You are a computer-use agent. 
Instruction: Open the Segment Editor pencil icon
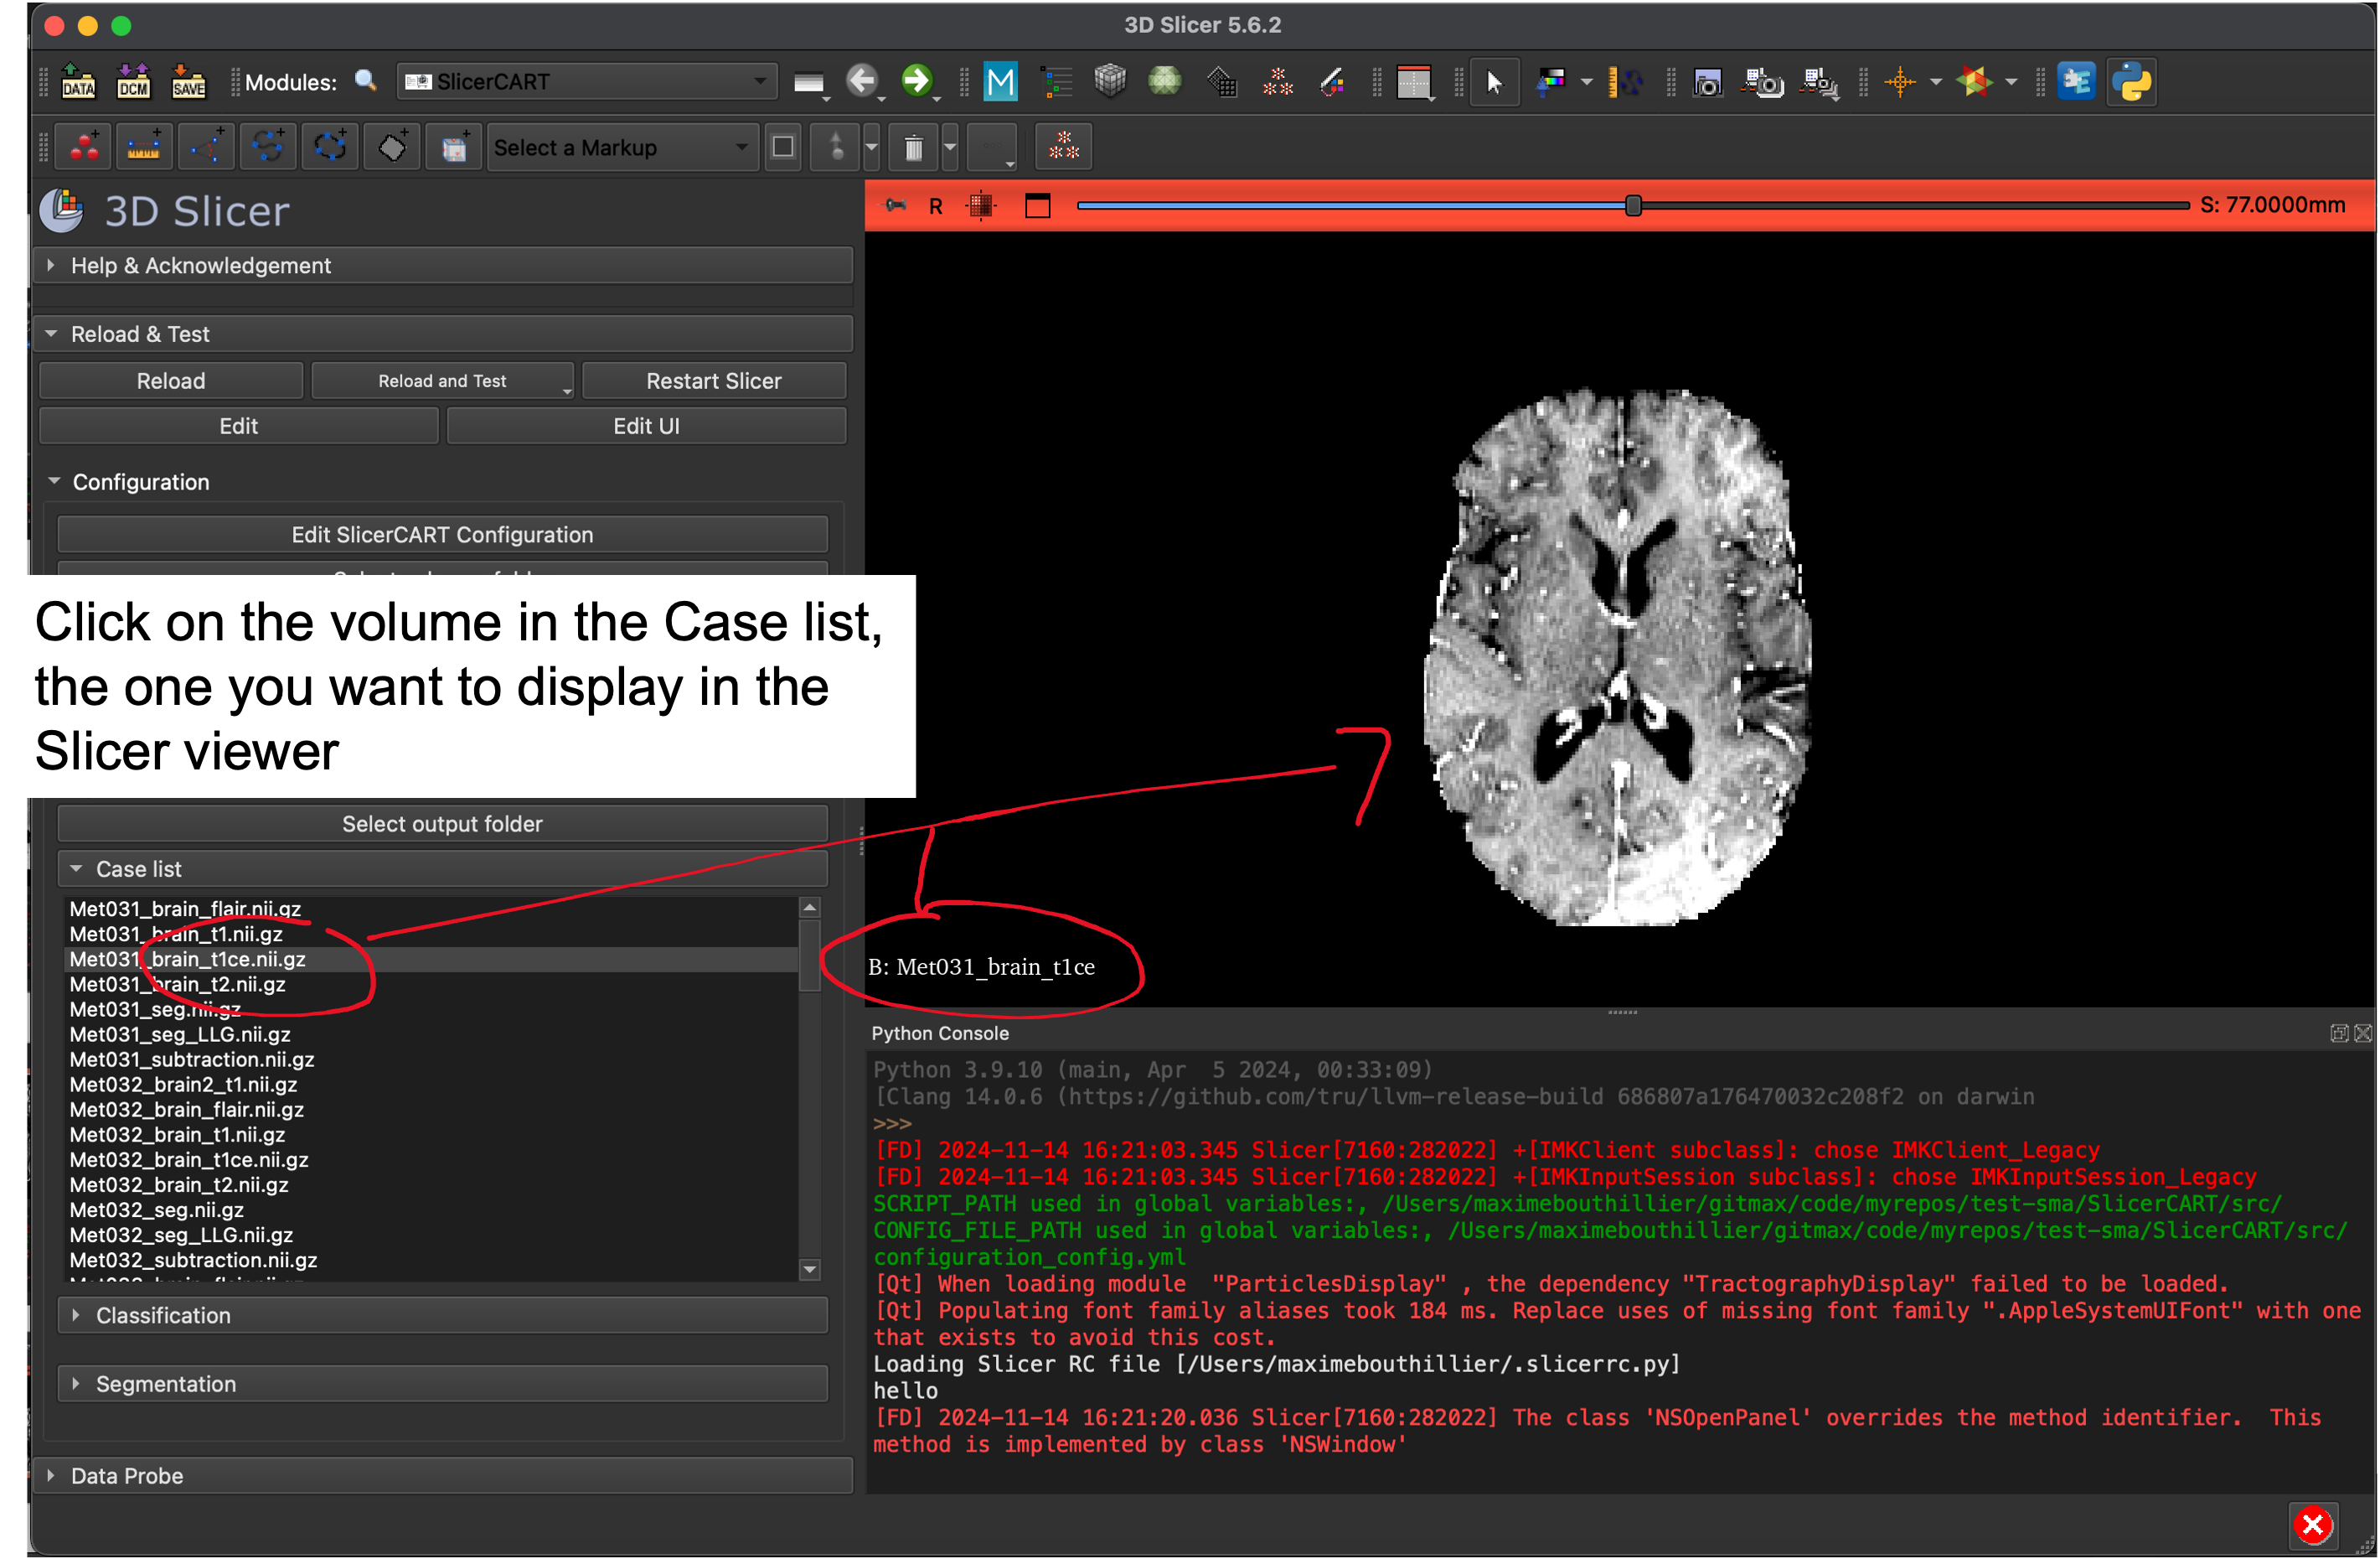click(x=1332, y=81)
